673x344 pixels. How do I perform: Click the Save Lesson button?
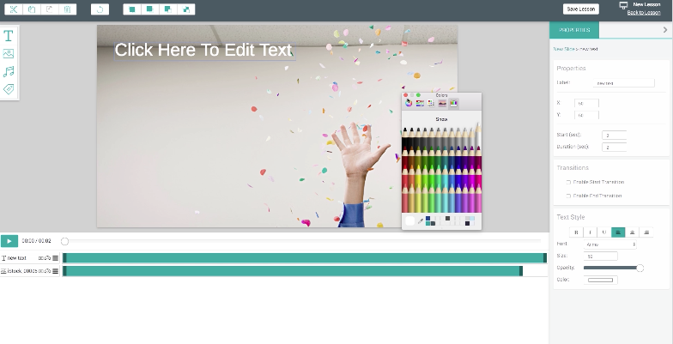click(580, 9)
